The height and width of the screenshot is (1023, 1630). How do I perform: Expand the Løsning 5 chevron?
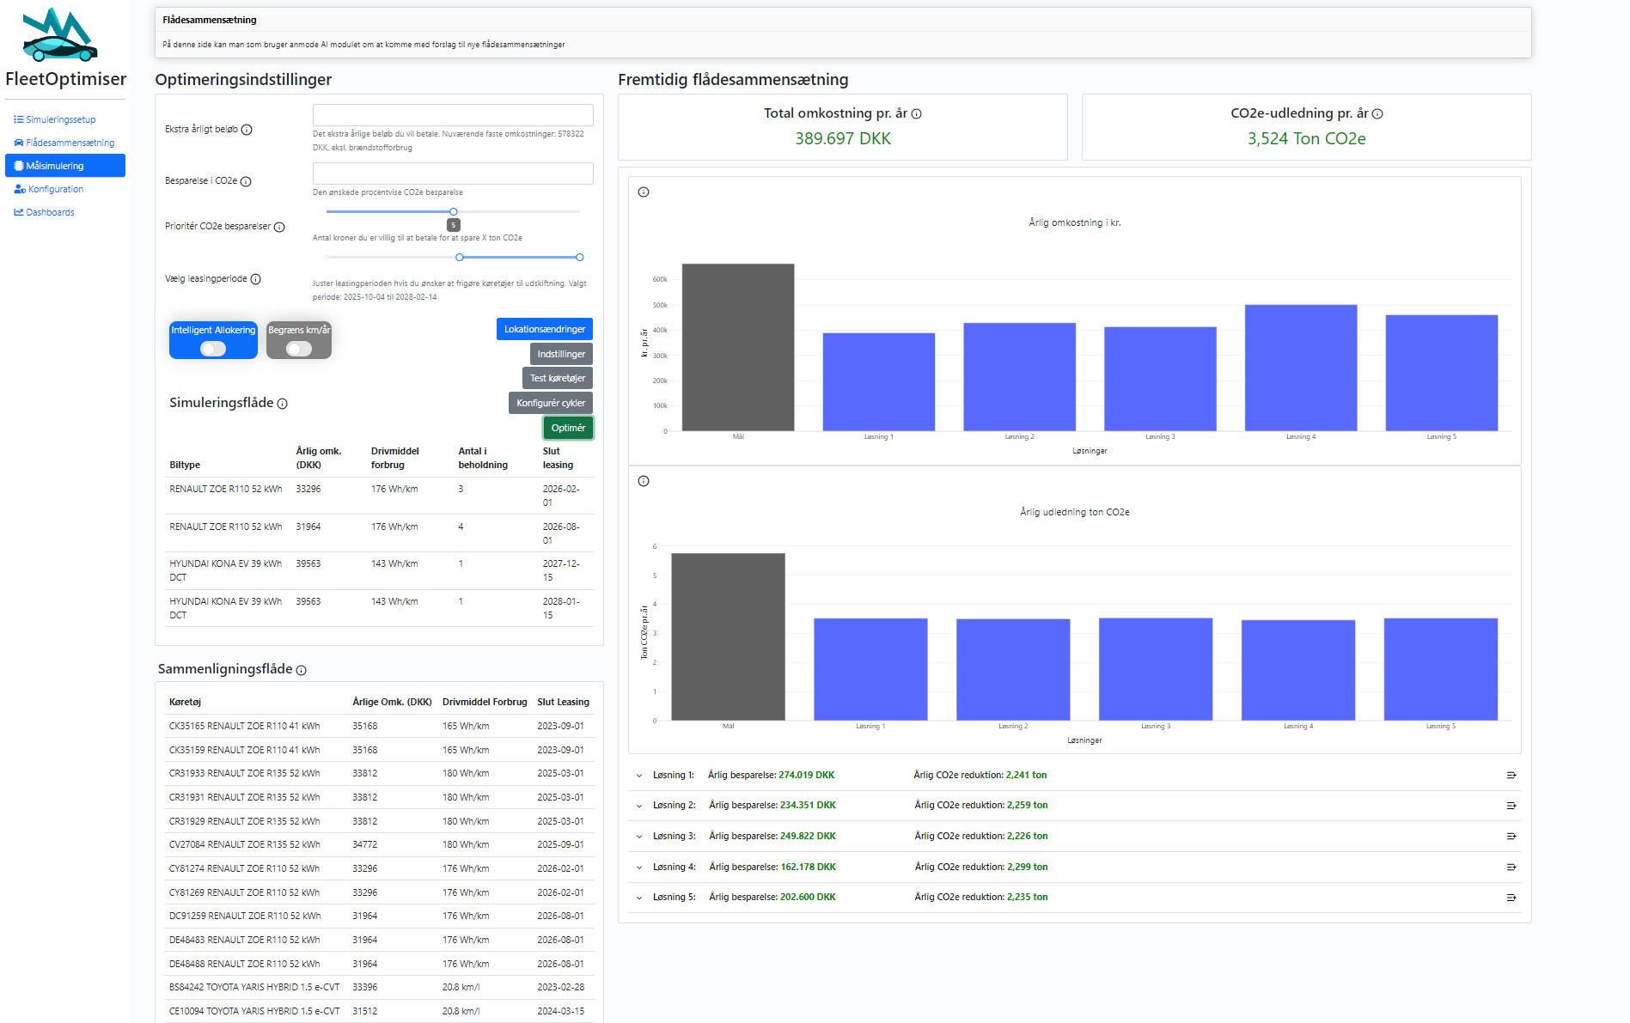coord(639,898)
